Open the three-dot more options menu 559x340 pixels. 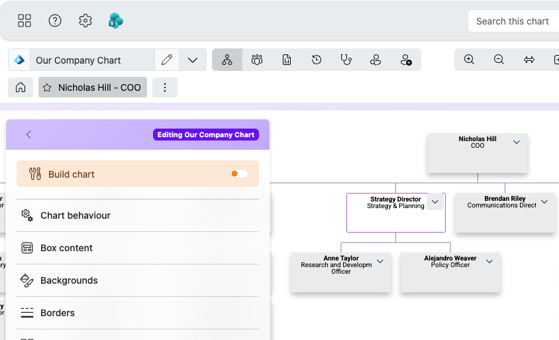(x=165, y=87)
